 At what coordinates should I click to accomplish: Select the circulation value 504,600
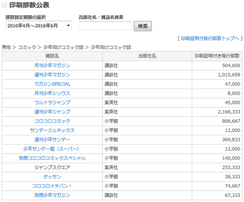(x=231, y=65)
